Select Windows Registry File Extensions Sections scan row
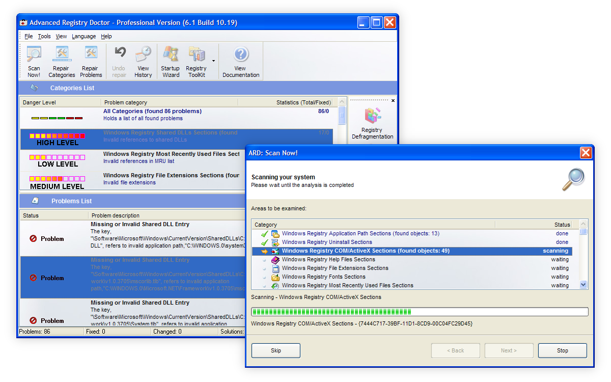 click(412, 268)
